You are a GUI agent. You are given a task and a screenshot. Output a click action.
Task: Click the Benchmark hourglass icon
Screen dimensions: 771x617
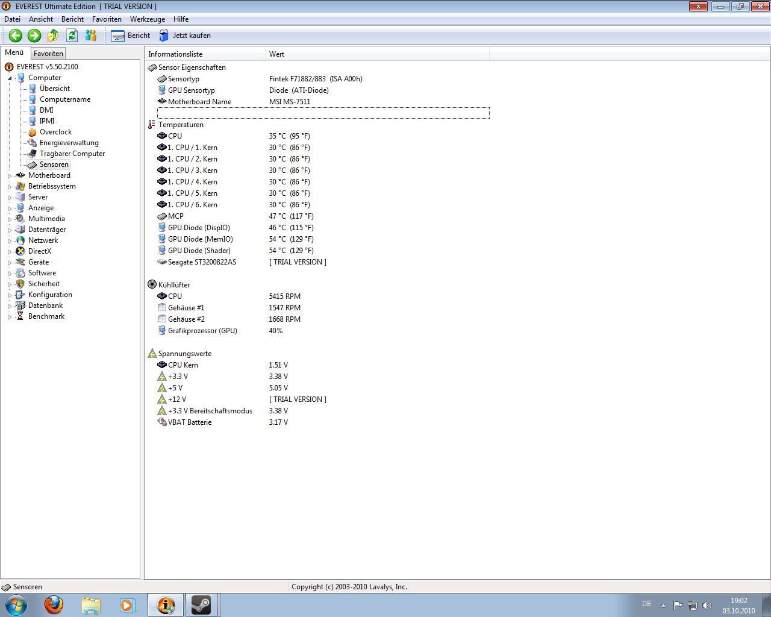(x=20, y=316)
